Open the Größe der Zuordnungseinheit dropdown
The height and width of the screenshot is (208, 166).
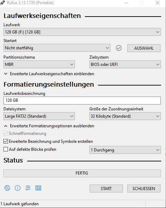(125, 116)
